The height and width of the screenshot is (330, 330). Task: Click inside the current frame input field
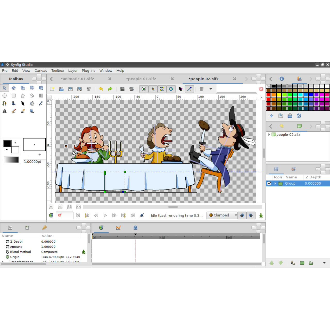pos(64,215)
